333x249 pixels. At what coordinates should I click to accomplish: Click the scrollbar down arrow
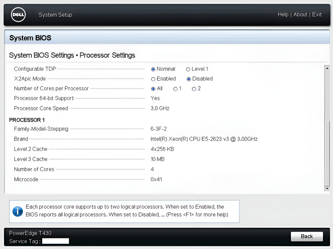pyautogui.click(x=327, y=189)
